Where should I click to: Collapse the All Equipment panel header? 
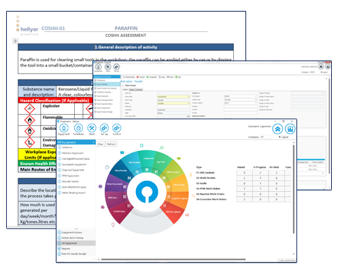93,142
